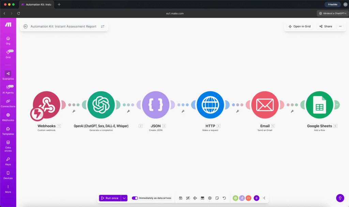Open the AI Agents sidebar panel
The image size is (349, 207).
(7, 89)
